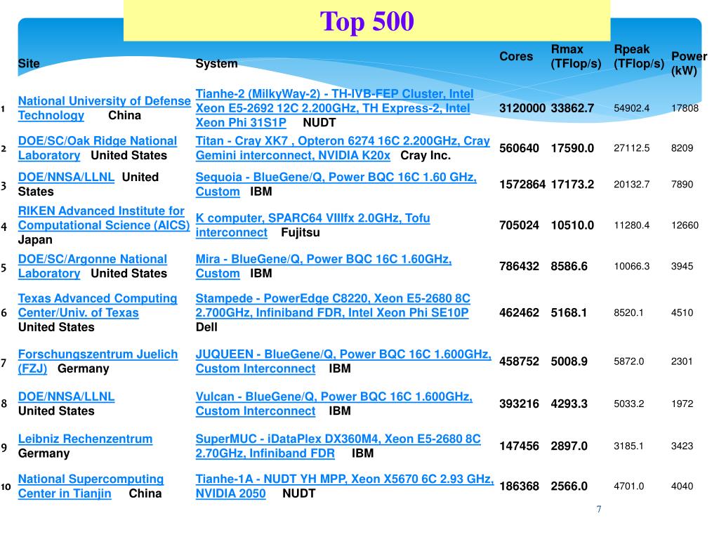Select power value 3423
The image size is (719, 539).
pos(682,446)
